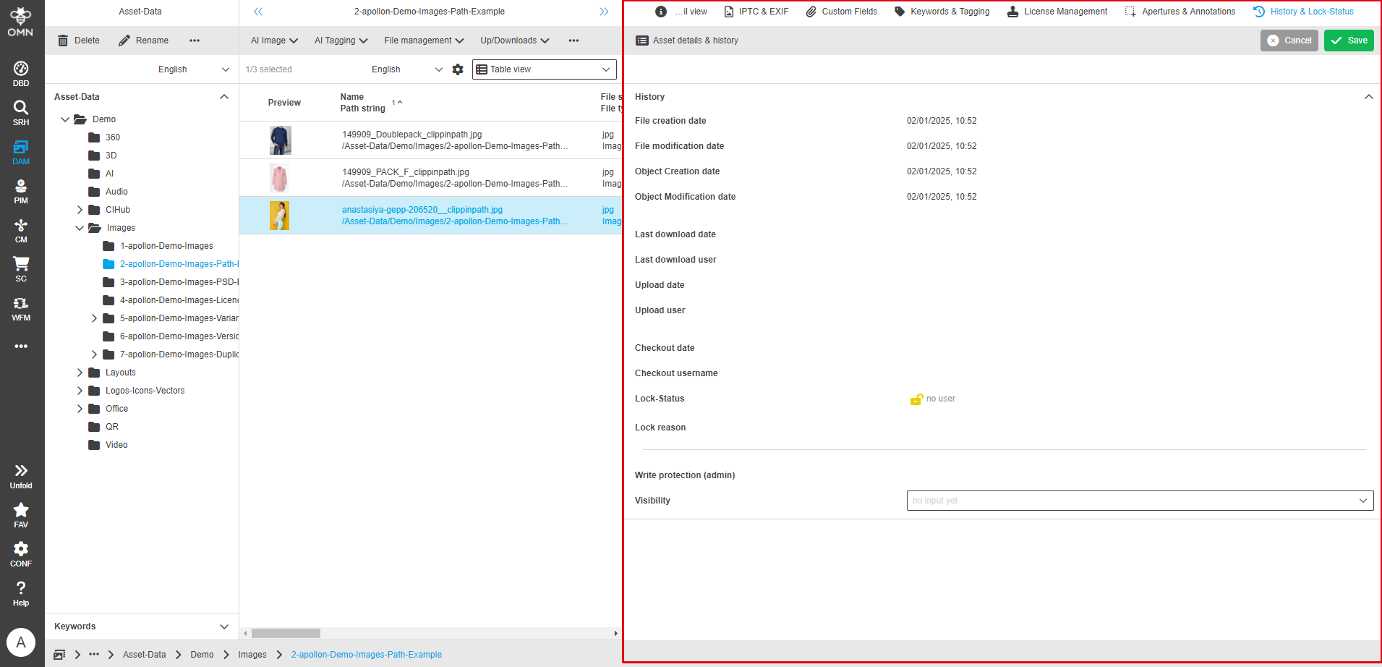Go to Demo in the breadcrumb
Screen dimensions: 1382x667
202,655
